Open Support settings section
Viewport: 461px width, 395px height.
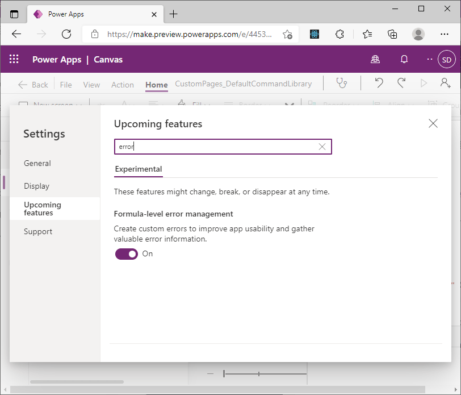[38, 232]
